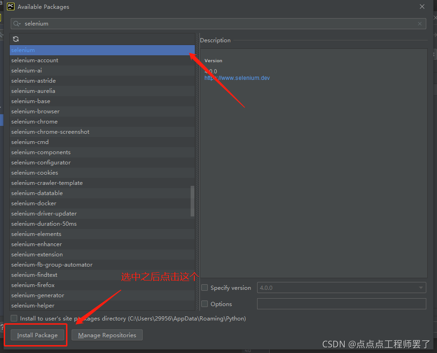Select selenium-base package
Screen dimensions: 437x353
(x=102, y=101)
